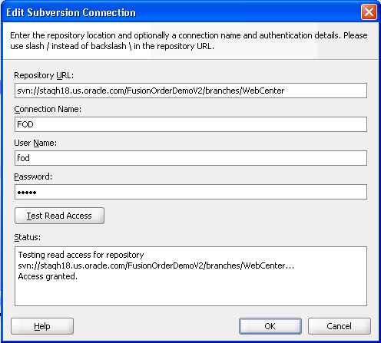Click the Testing read access line in Status
This screenshot has width=381, height=343.
81,255
